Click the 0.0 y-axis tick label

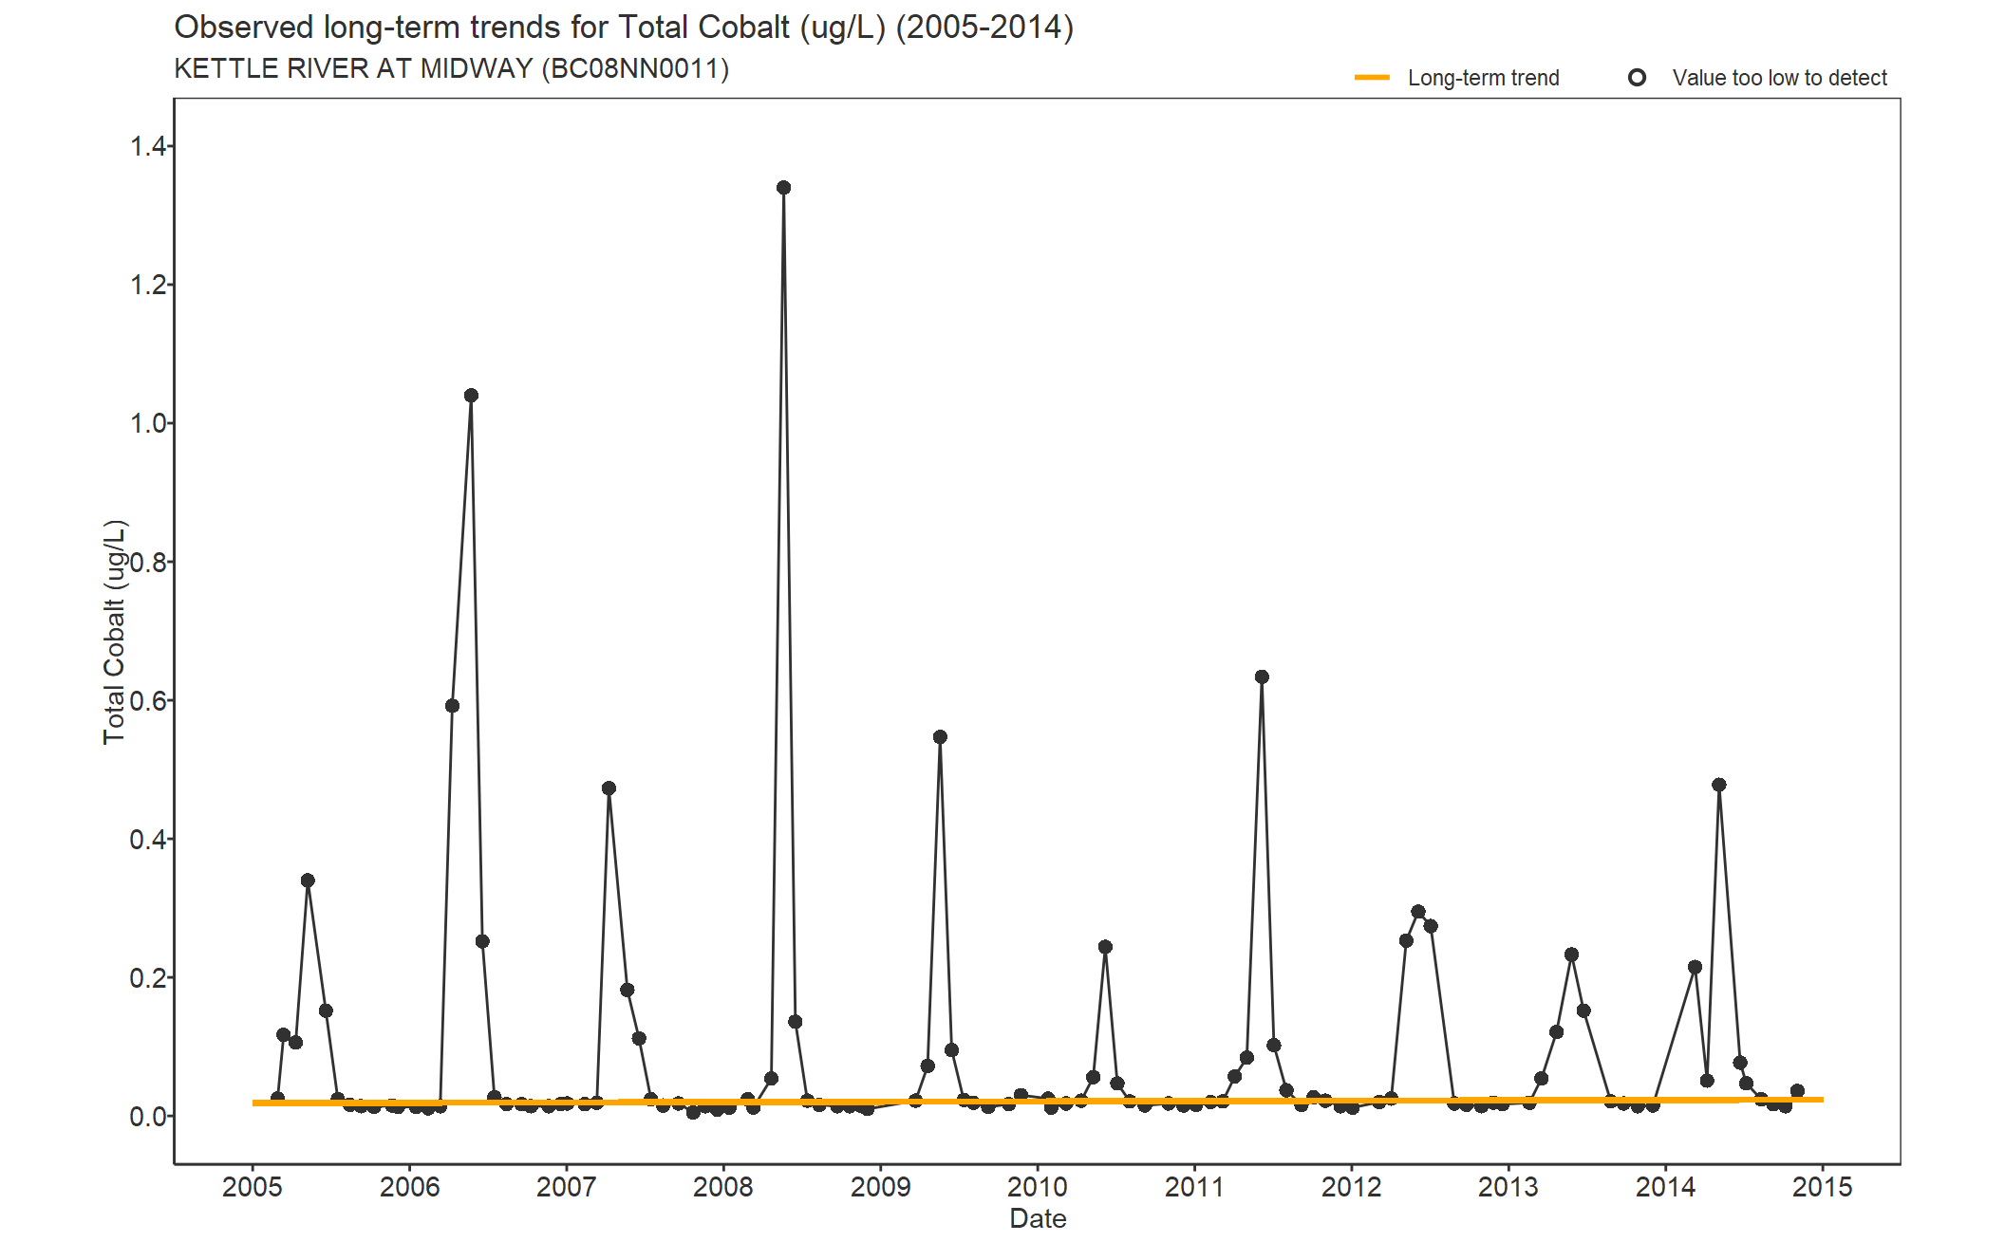click(148, 1116)
